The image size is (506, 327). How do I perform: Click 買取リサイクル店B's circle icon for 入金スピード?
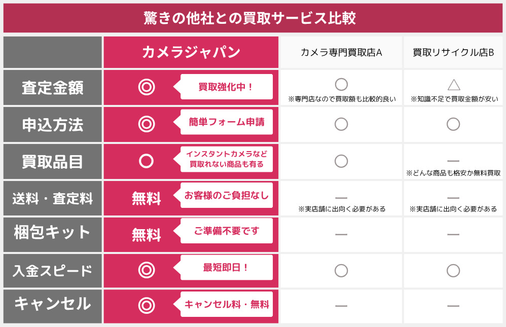pos(453,270)
